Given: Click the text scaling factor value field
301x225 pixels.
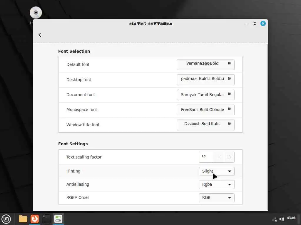Looking at the screenshot, I should pyautogui.click(x=206, y=157).
